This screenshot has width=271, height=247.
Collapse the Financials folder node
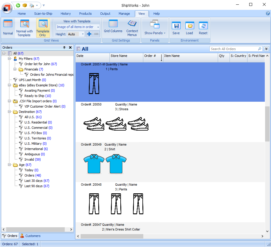(15, 69)
